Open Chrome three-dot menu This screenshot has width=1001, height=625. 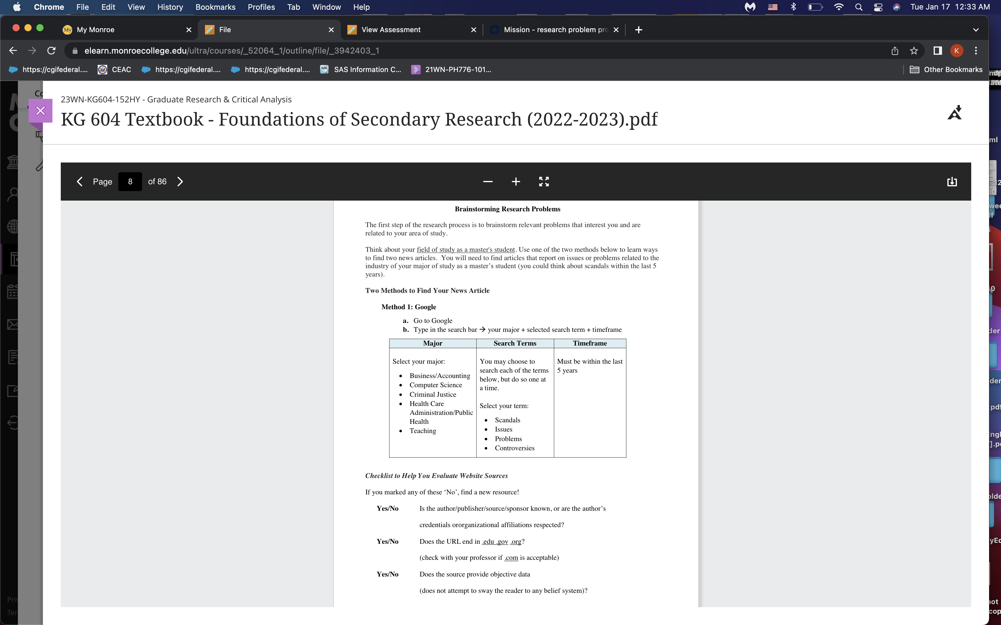coord(976,50)
